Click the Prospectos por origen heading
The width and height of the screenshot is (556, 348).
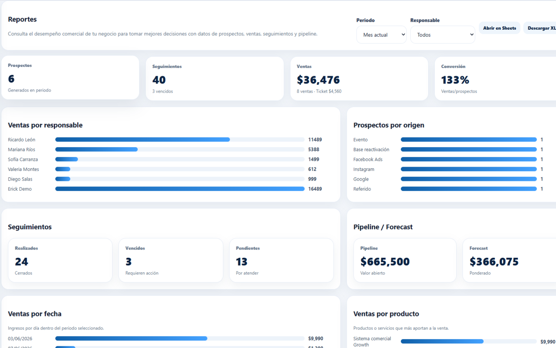pos(389,125)
